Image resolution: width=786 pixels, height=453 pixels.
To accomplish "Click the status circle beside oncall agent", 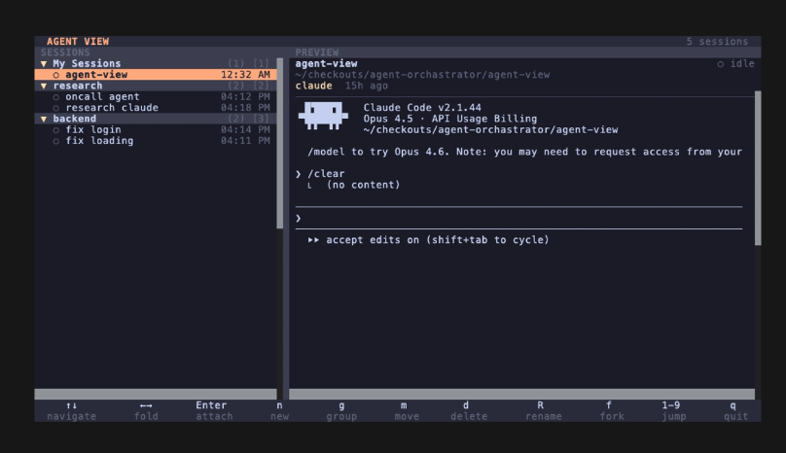I will (56, 97).
